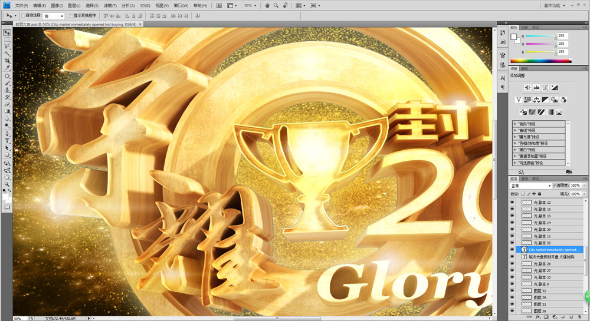The width and height of the screenshot is (590, 321).
Task: Add a Channel Mixer adjustment
Action: point(563,100)
